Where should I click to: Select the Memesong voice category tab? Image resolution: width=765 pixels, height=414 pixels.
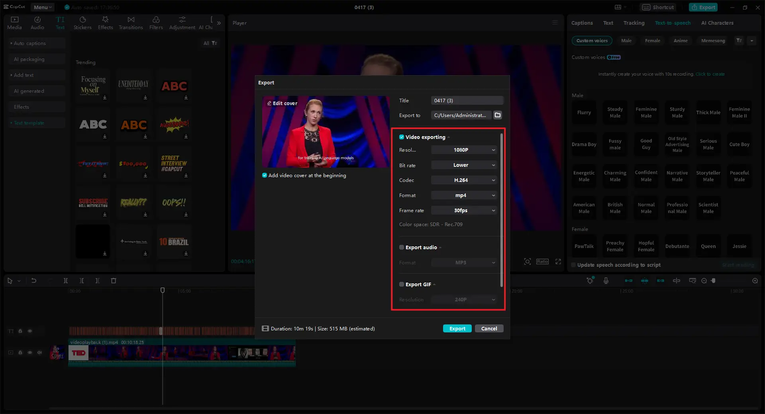point(713,41)
